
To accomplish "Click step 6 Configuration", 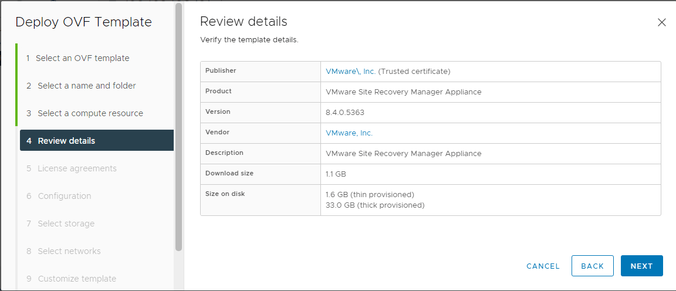I will (59, 196).
